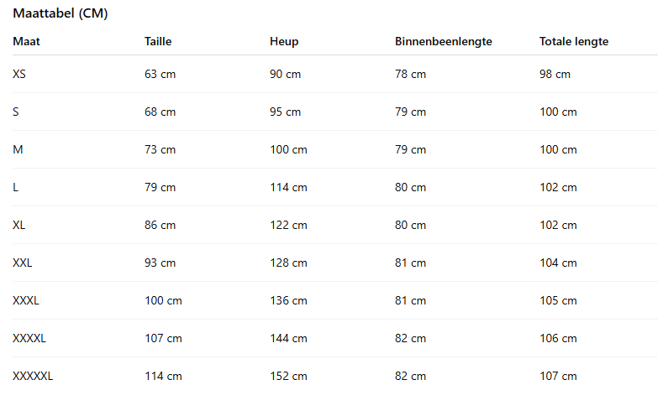Click the 152 cm Heup value
This screenshot has height=411, width=668.
[x=288, y=376]
